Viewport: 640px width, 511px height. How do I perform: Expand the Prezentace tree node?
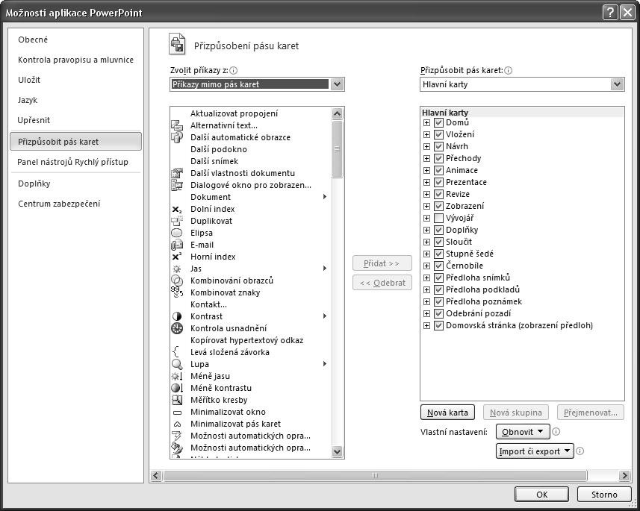(426, 182)
